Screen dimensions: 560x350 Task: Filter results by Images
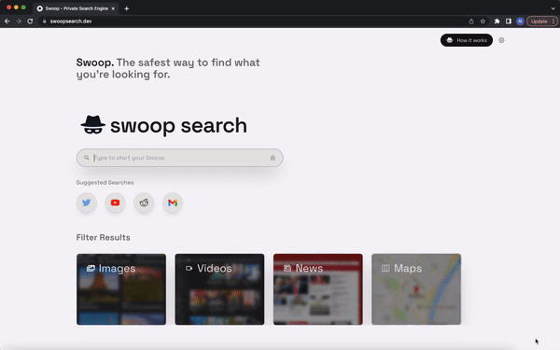121,289
